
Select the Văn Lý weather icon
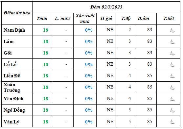click(x=172, y=122)
